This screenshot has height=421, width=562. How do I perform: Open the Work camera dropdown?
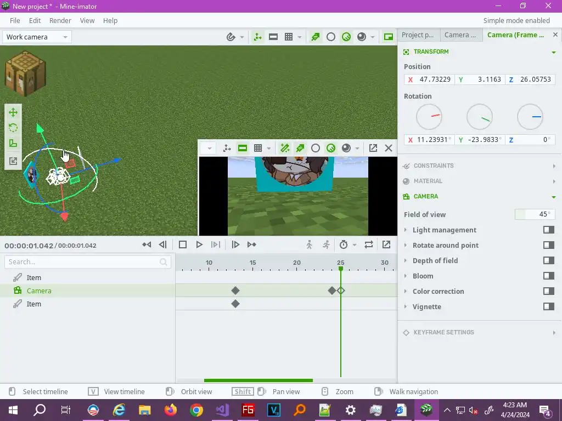point(37,37)
